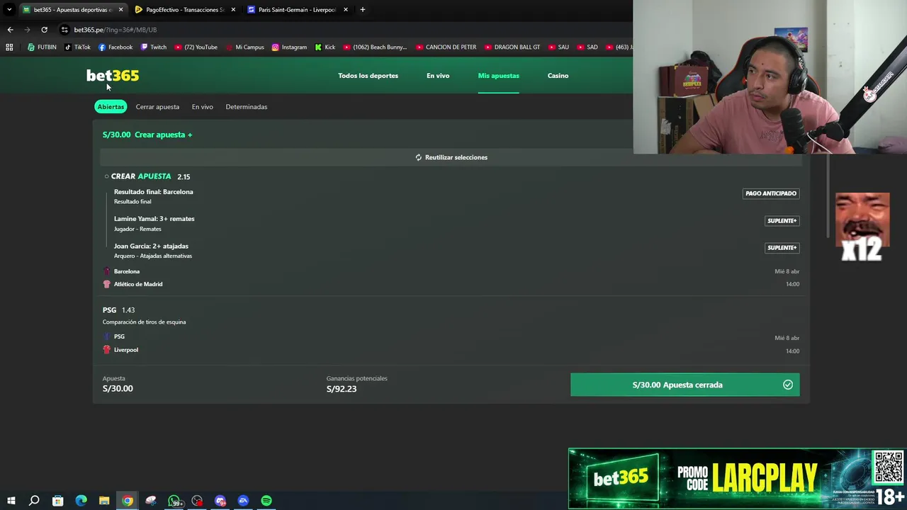Screen dimensions: 907x510
Task: Click Comparación de tiros de esquina text
Action: pos(144,322)
